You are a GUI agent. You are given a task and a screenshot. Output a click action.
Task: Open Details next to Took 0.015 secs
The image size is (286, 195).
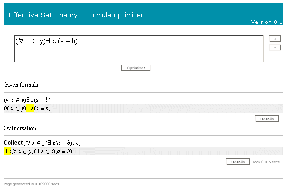click(x=238, y=162)
